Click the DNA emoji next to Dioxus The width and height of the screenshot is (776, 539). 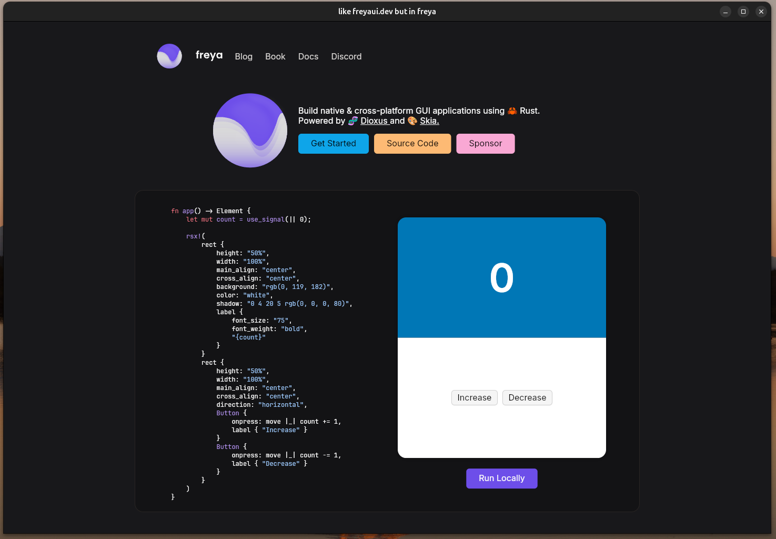point(352,121)
